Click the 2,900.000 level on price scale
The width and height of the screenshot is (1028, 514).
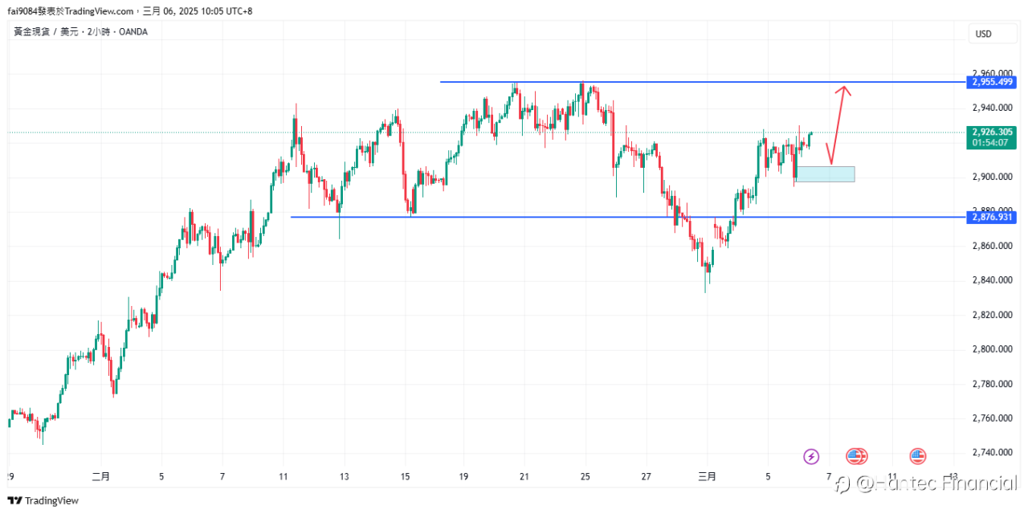tap(992, 177)
